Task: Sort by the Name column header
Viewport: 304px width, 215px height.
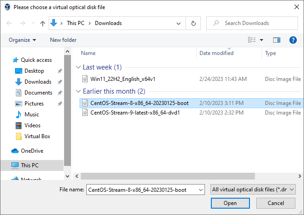Action: click(x=88, y=53)
